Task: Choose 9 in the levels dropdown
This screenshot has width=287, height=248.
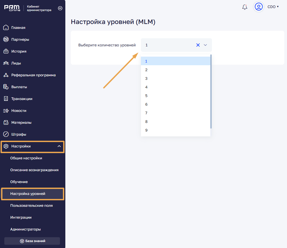Action: pyautogui.click(x=146, y=130)
